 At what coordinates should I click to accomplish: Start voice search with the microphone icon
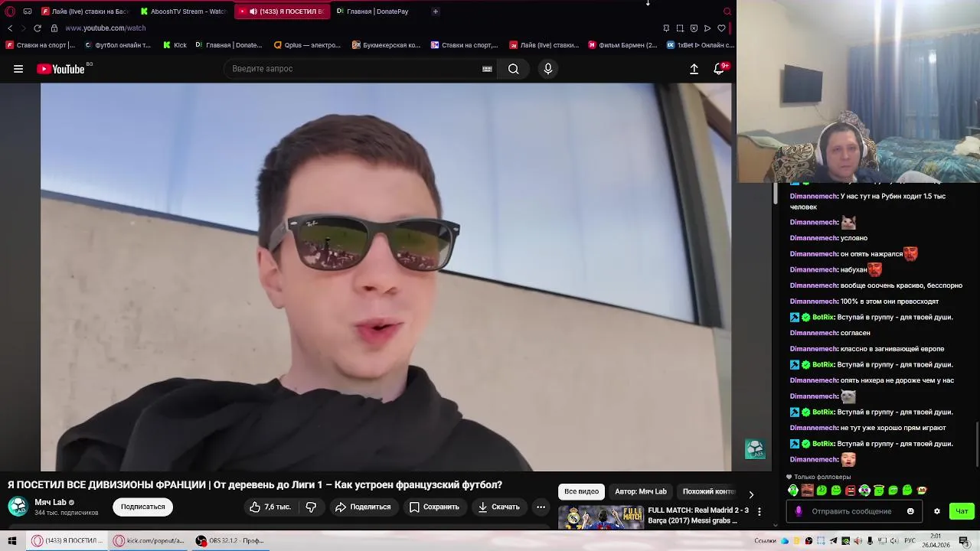pos(548,69)
